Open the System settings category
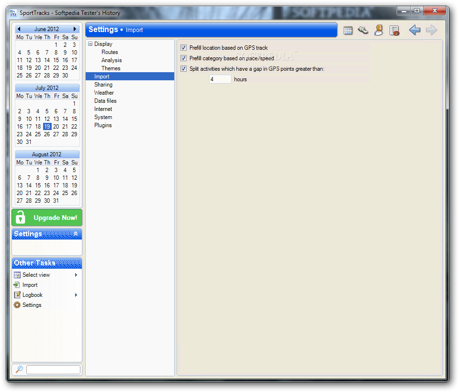Viewport: 459px width, 392px height. click(x=103, y=117)
